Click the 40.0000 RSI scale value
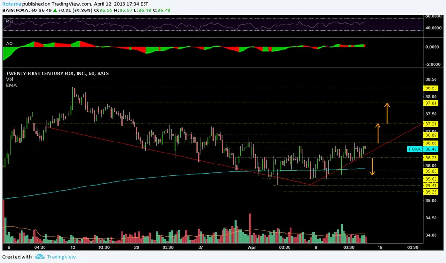 click(433, 28)
